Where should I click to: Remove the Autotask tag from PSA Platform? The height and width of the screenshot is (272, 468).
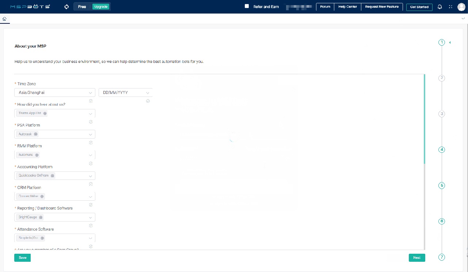36,134
